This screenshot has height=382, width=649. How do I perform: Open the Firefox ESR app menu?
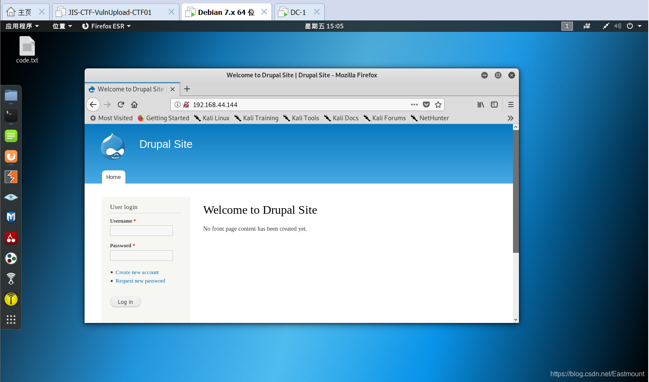pos(106,26)
